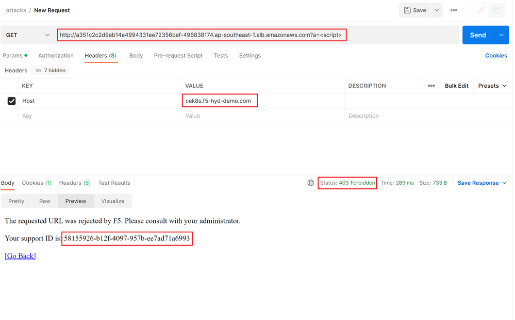515x320 pixels.
Task: Click the pencil edit icon
Action: (x=481, y=10)
